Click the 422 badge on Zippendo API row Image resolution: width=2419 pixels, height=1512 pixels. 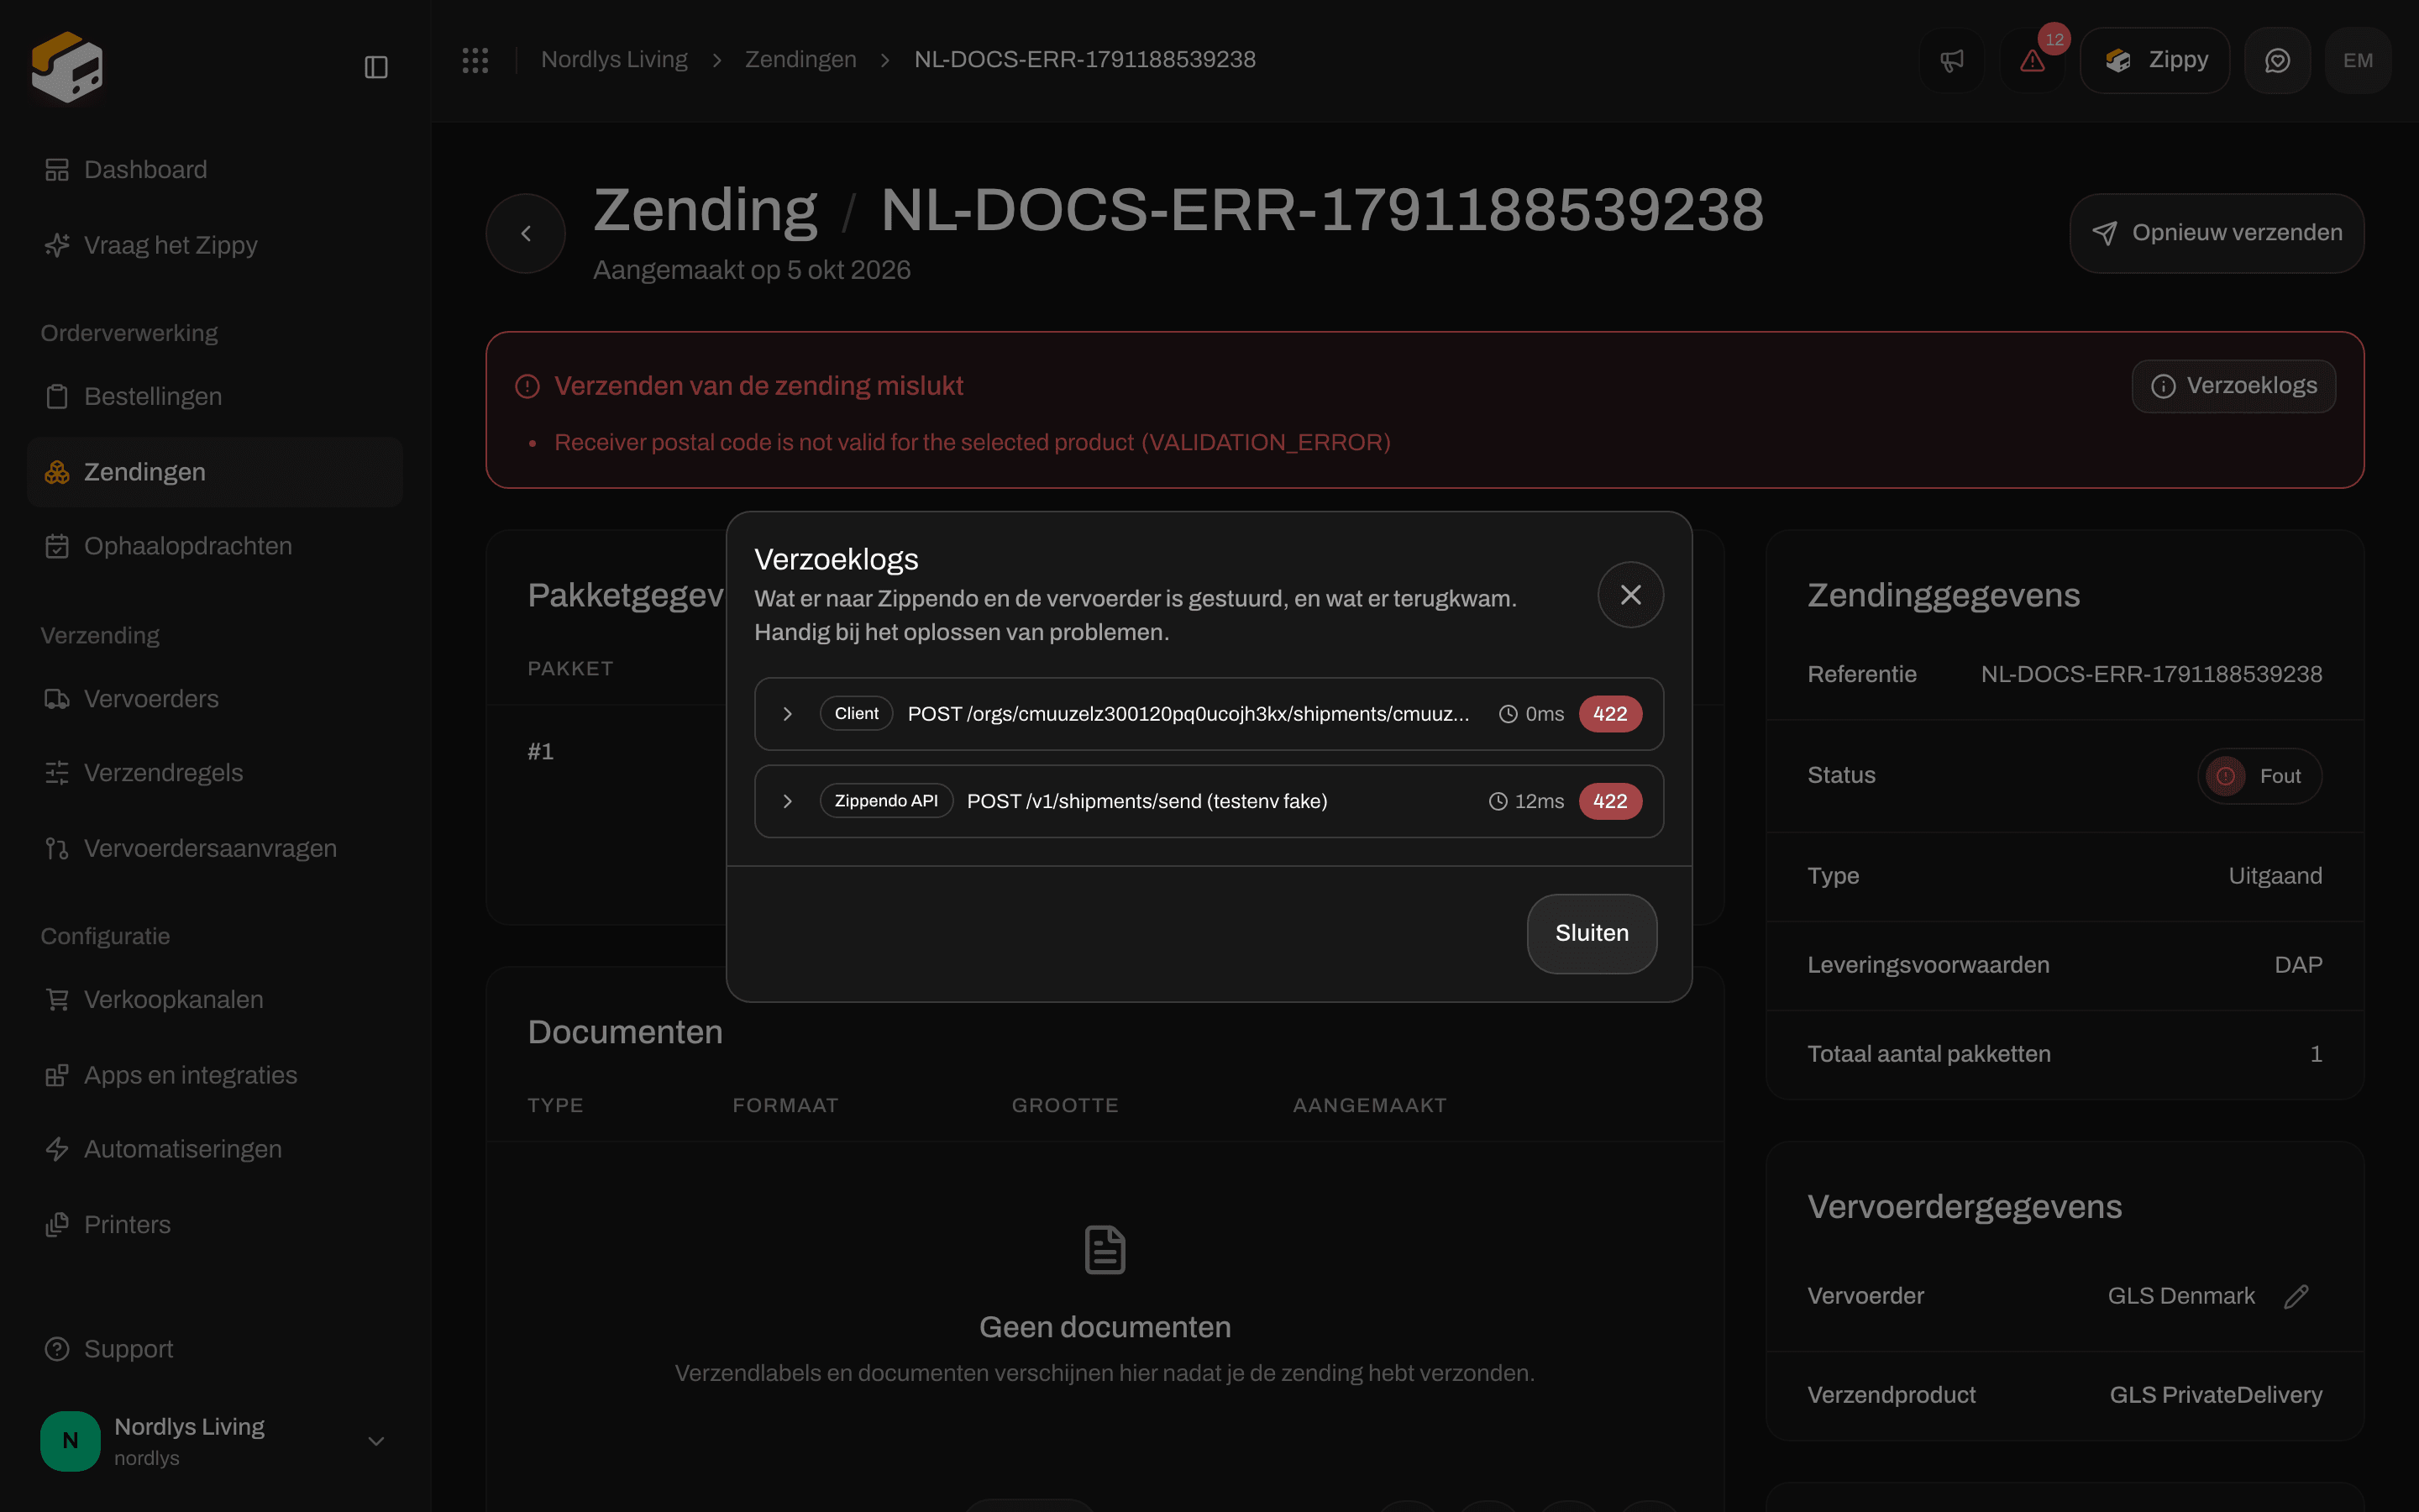tap(1609, 801)
